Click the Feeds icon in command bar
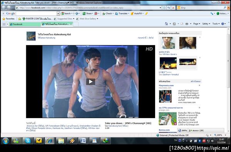The width and height of the screenshot is (231, 152). pyautogui.click(x=174, y=24)
